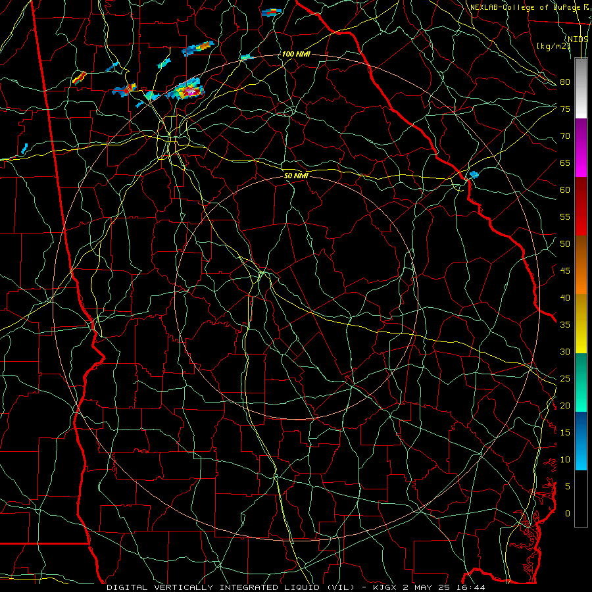
Task: Select the 40 value on the color scale
Action: pyautogui.click(x=565, y=298)
